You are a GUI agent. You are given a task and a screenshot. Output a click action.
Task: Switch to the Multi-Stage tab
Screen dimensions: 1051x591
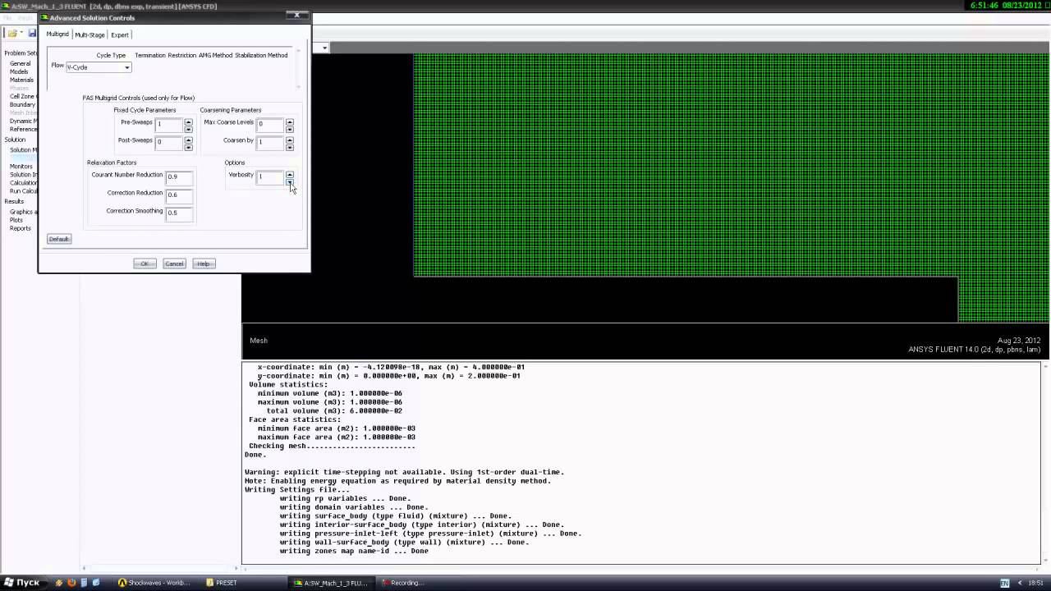coord(89,34)
